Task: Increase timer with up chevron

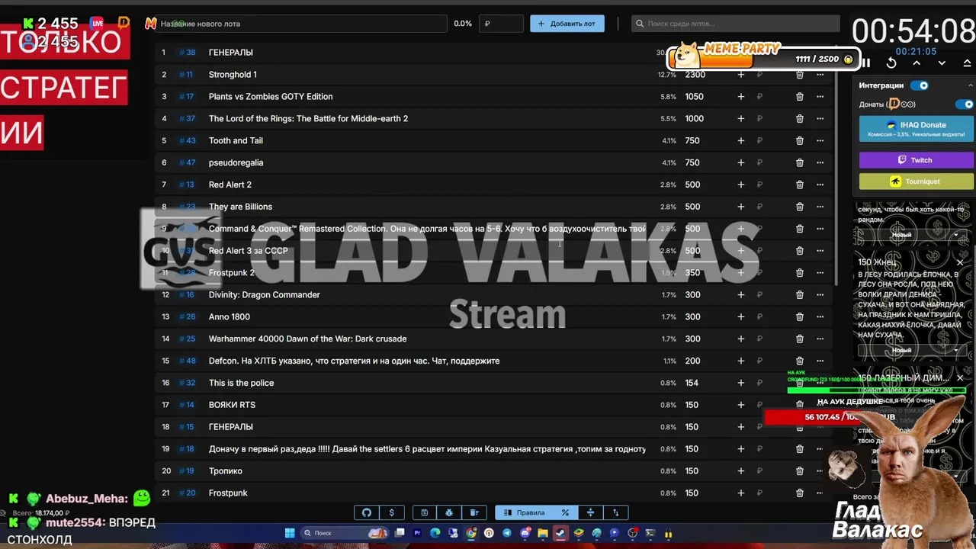Action: coord(917,63)
